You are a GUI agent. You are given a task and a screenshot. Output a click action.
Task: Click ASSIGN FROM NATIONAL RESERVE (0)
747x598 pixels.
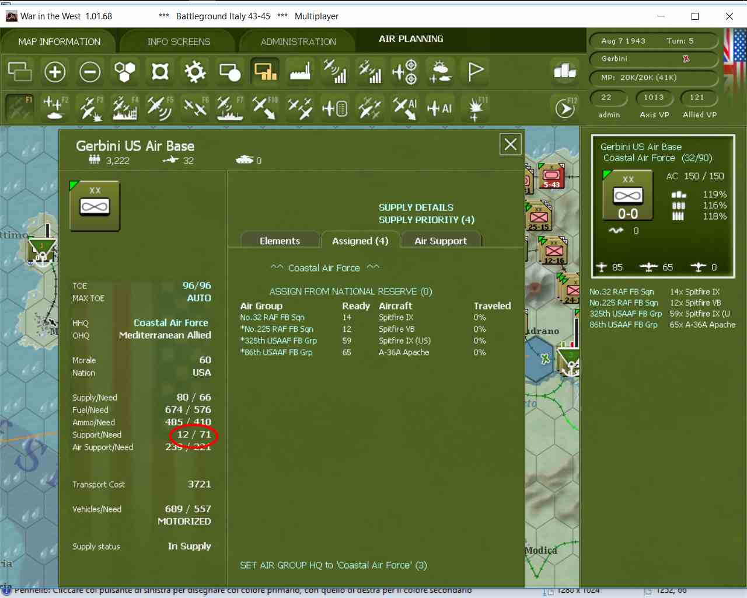click(x=351, y=291)
